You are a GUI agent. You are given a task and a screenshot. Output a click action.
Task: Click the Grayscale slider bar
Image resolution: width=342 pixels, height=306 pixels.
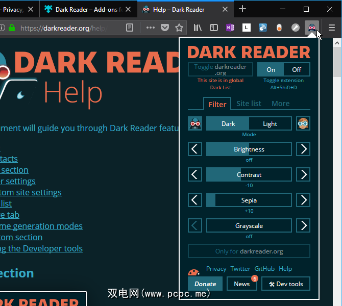(x=249, y=225)
